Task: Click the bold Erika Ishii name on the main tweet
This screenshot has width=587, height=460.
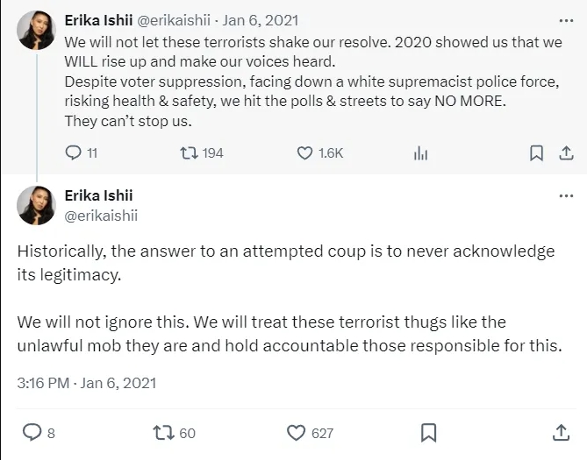Action: 98,195
